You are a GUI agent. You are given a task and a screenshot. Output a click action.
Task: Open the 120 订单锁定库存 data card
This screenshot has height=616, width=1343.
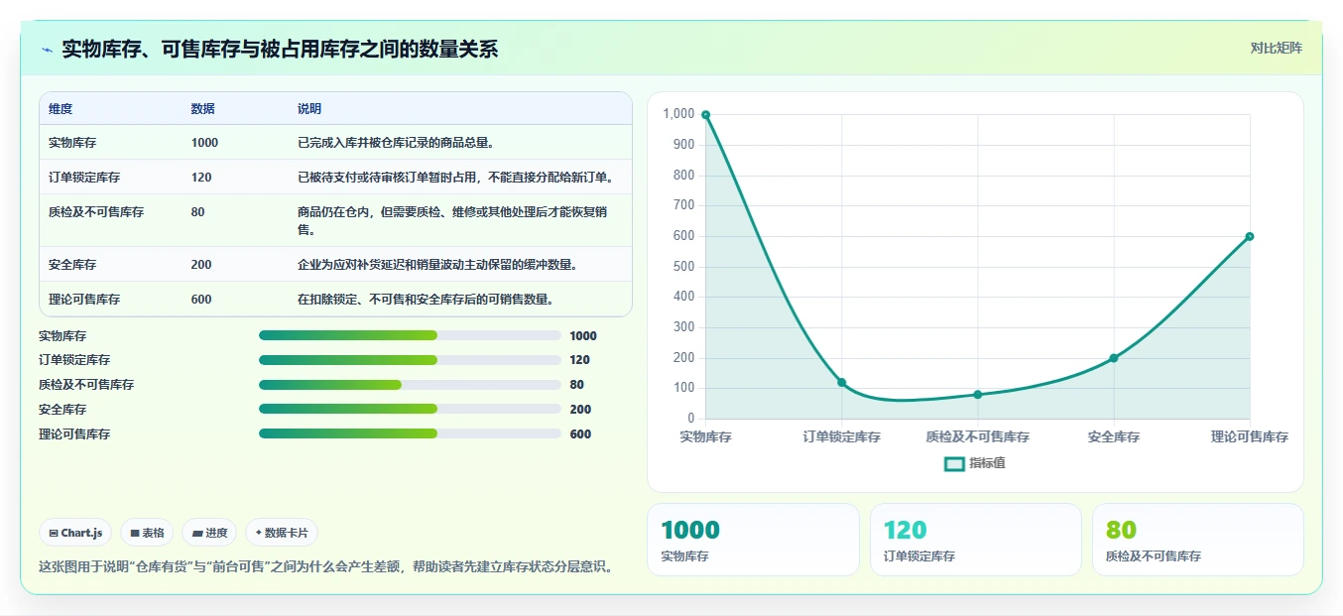976,540
